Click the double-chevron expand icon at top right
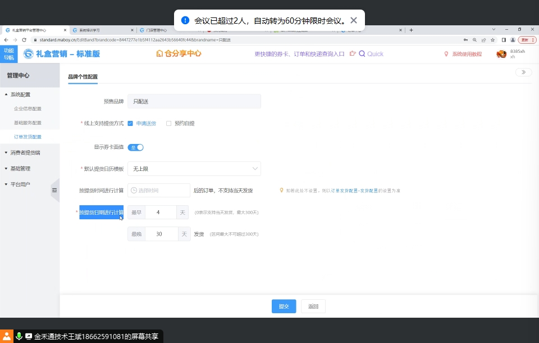This screenshot has width=539, height=343. click(523, 73)
